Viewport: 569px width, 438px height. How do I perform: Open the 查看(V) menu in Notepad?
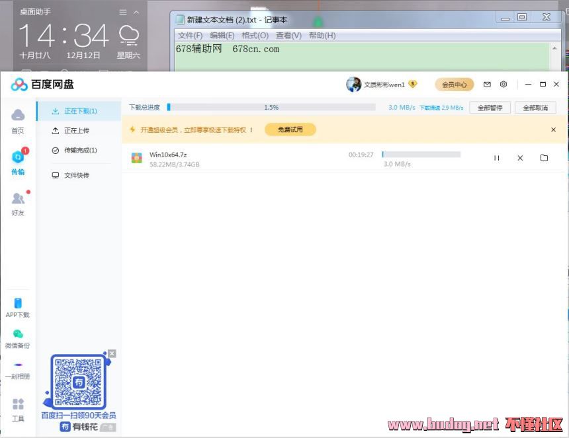(x=288, y=36)
